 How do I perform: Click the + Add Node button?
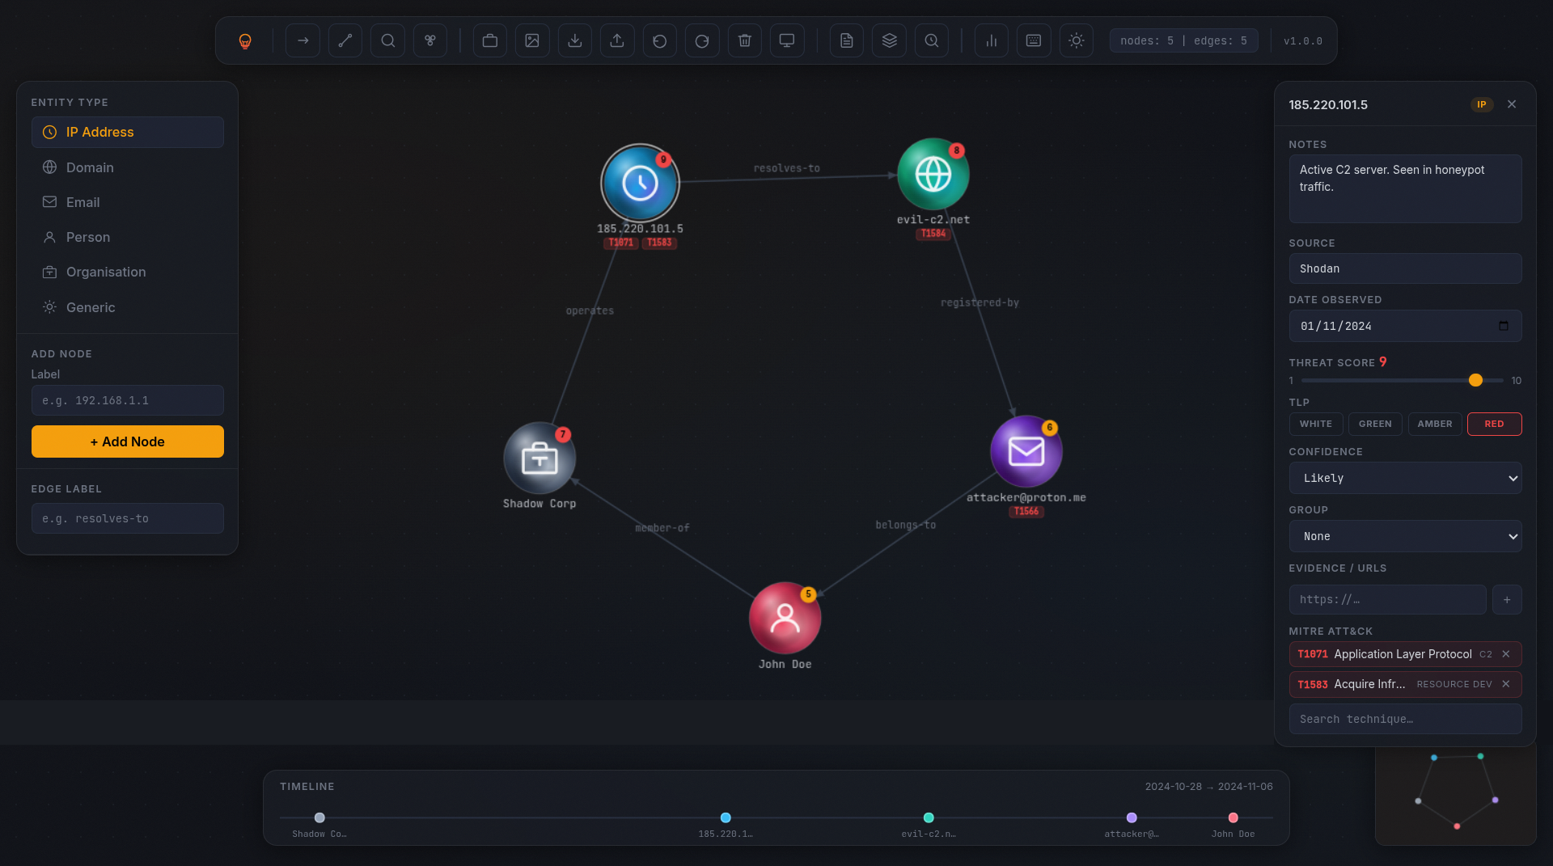(128, 442)
